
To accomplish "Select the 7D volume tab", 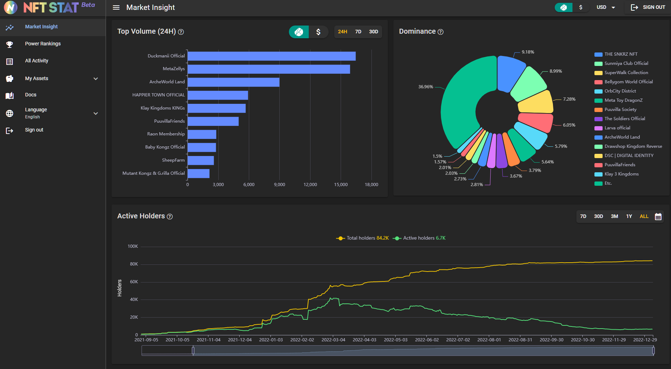I will coord(358,32).
